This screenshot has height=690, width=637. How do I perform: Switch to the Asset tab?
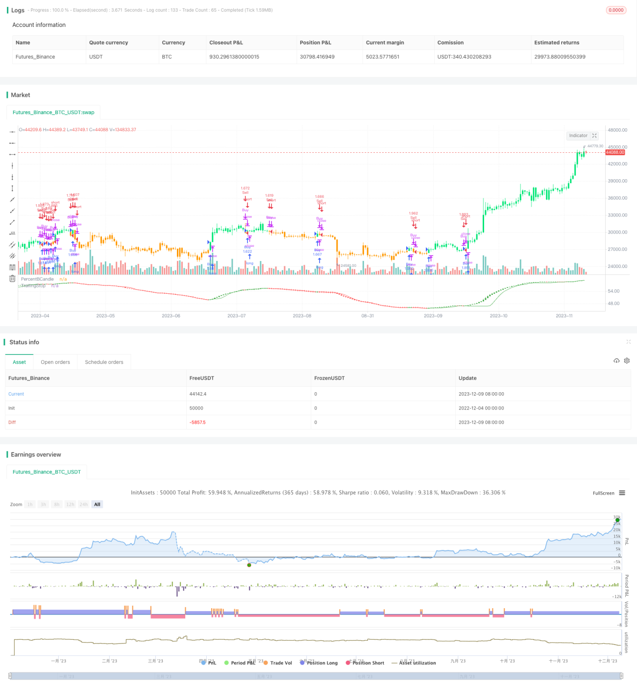19,362
